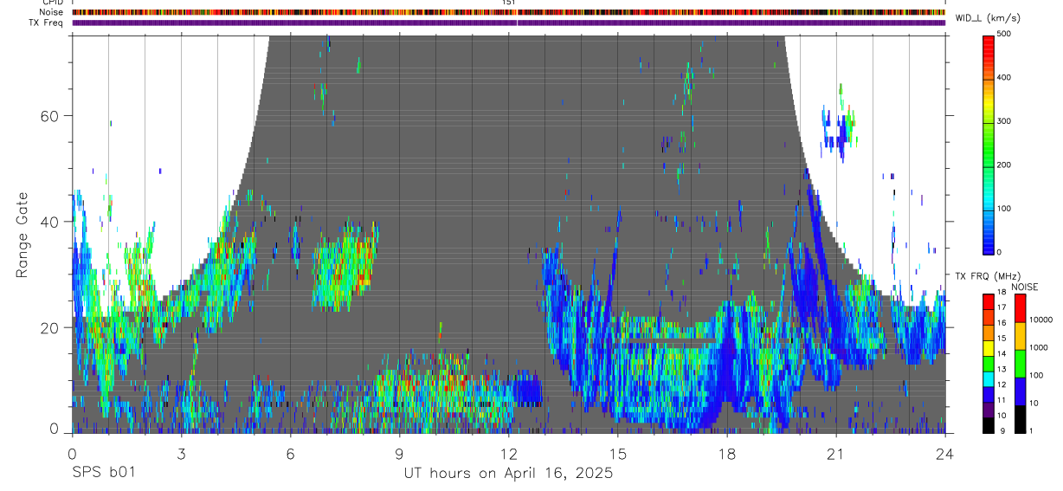
Task: Click x-axis hour tick label '18' below the plot
Action: click(727, 454)
